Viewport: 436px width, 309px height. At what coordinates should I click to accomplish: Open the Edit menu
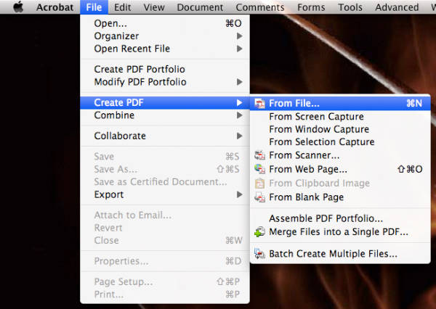[123, 7]
